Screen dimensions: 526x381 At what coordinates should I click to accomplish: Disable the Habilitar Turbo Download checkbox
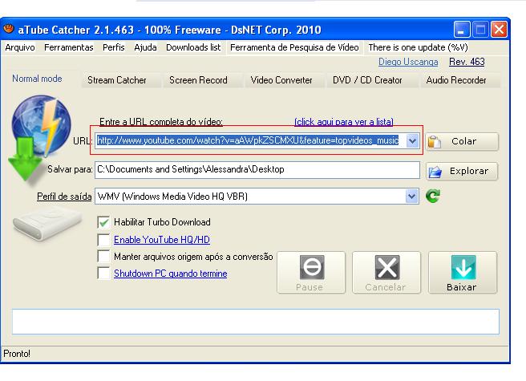click(x=103, y=222)
